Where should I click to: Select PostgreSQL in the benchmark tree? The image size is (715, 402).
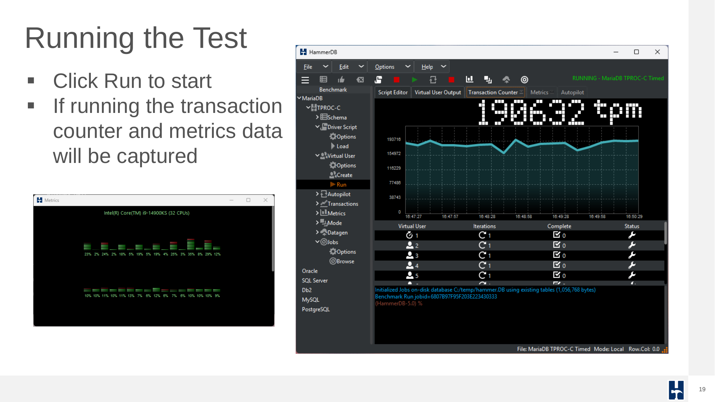[x=316, y=309]
